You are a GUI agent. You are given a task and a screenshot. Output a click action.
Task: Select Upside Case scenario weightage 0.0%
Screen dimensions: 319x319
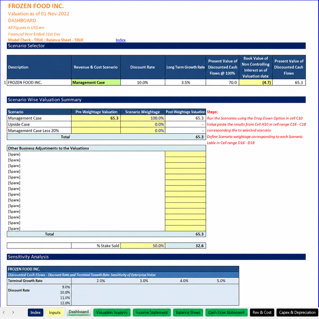(x=143, y=124)
